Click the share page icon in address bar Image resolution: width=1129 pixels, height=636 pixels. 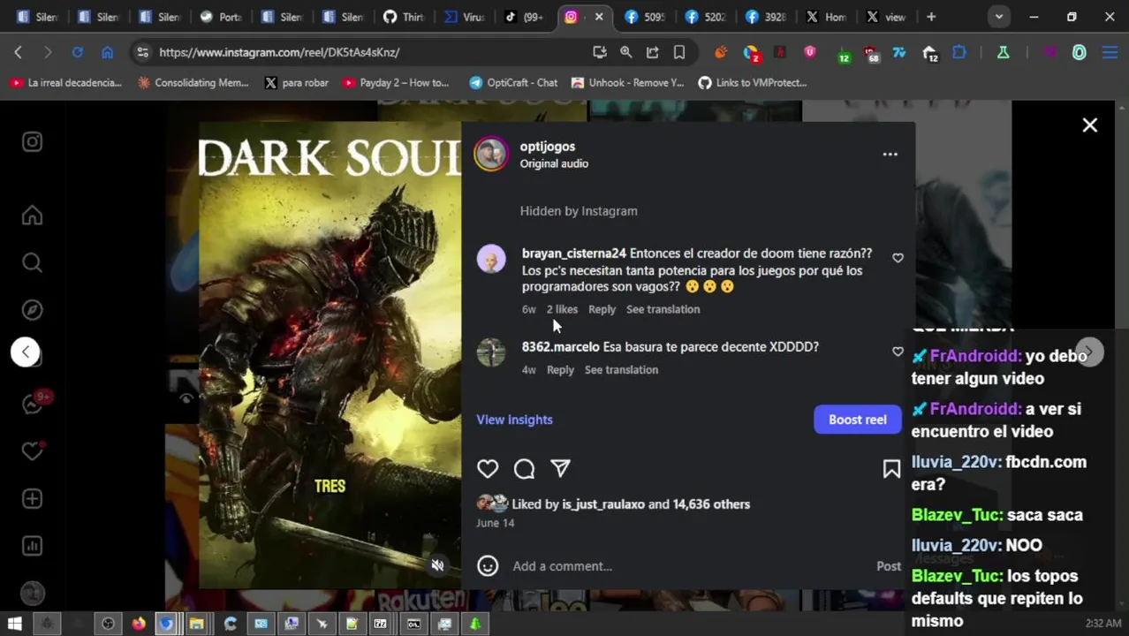click(x=652, y=52)
